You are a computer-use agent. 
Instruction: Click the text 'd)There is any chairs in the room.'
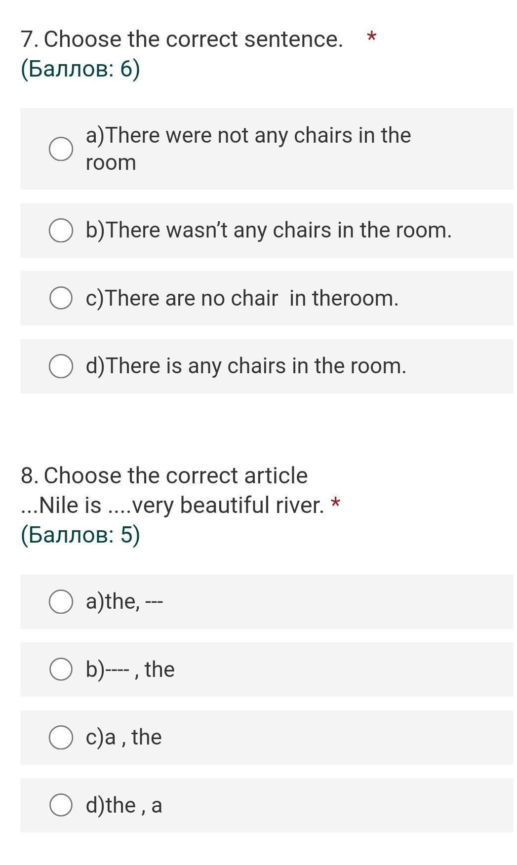pos(246,366)
